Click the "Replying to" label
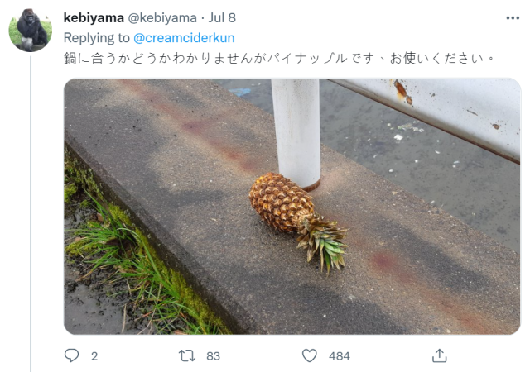The width and height of the screenshot is (530, 372). click(97, 38)
